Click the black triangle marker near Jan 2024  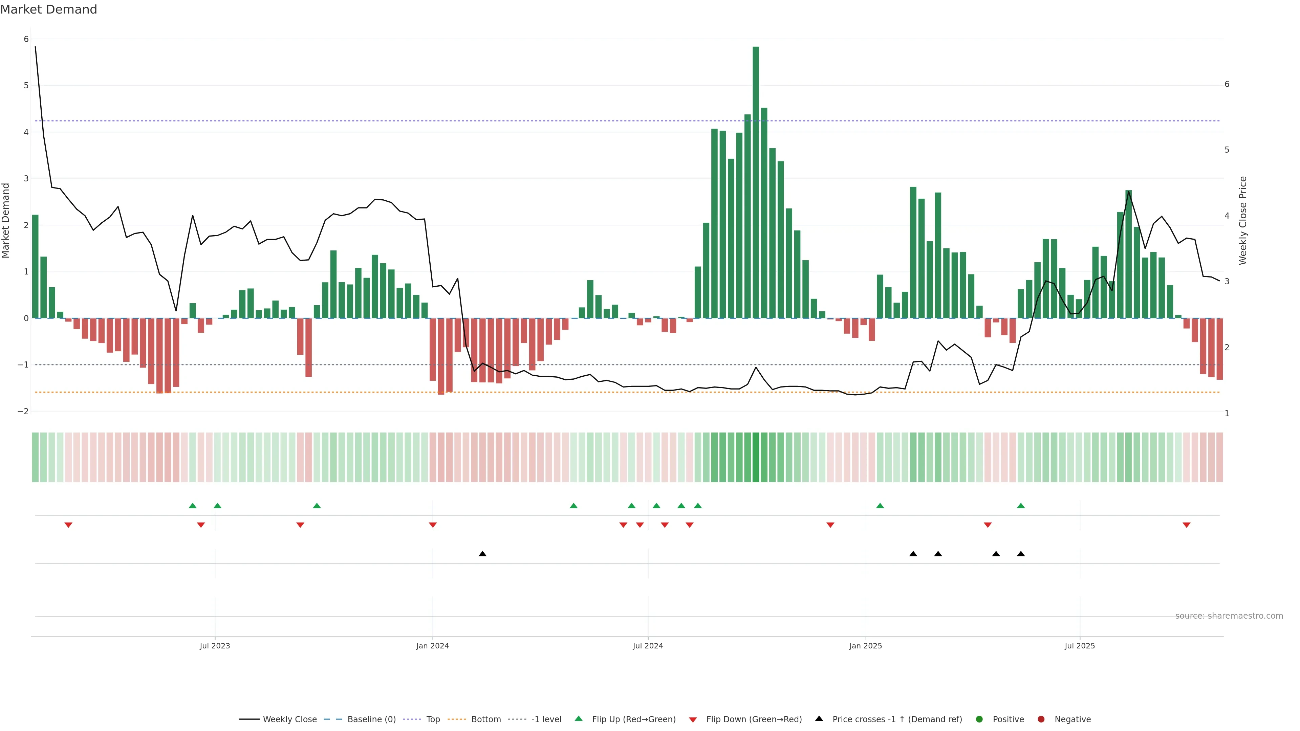(482, 554)
